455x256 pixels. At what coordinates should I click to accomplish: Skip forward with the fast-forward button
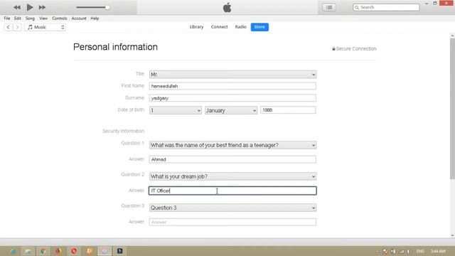[x=42, y=7]
